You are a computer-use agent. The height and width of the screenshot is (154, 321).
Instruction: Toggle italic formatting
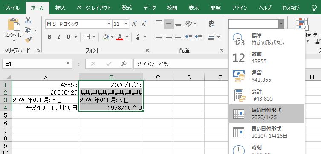click(59, 37)
